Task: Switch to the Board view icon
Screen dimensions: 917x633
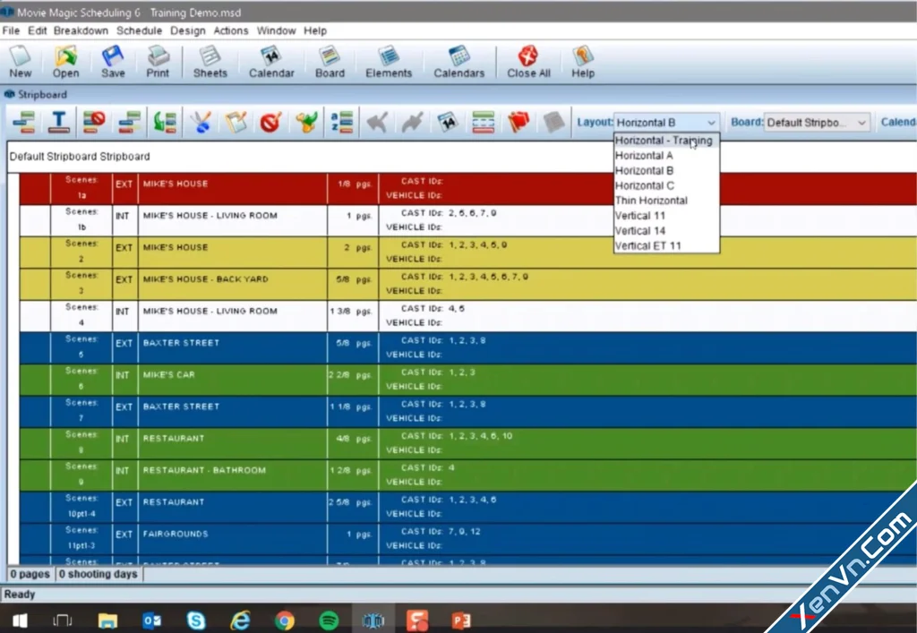Action: pos(330,60)
